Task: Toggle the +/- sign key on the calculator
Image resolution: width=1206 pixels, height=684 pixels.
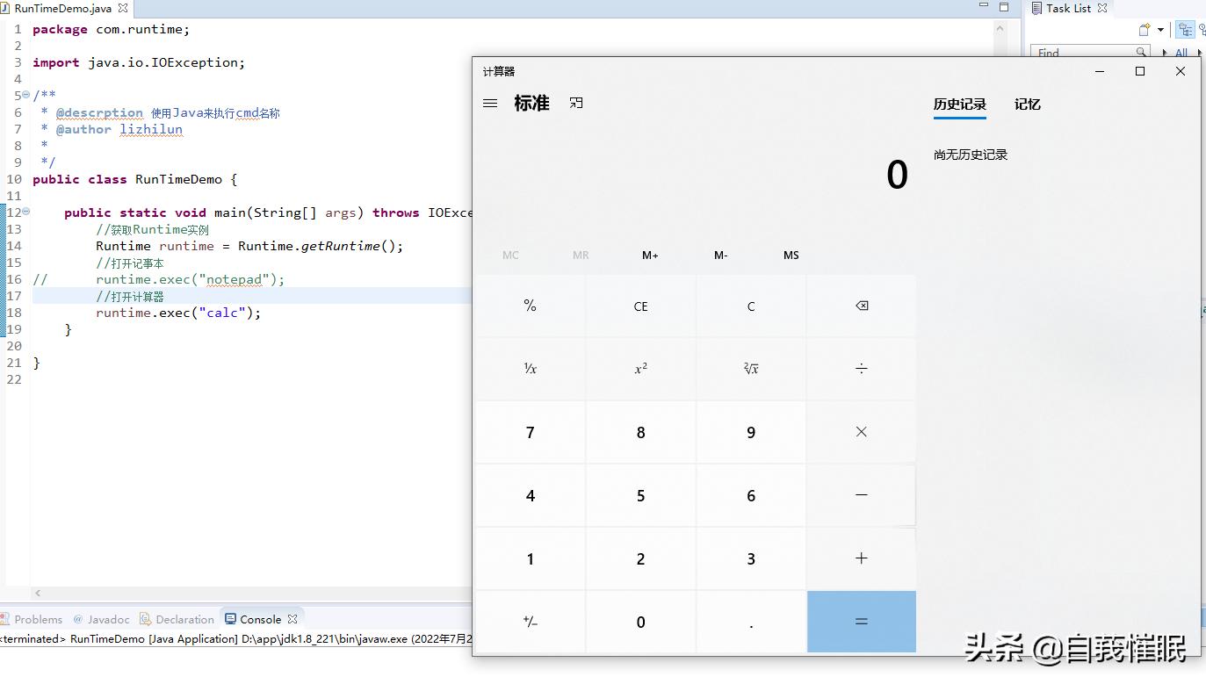Action: pos(531,621)
